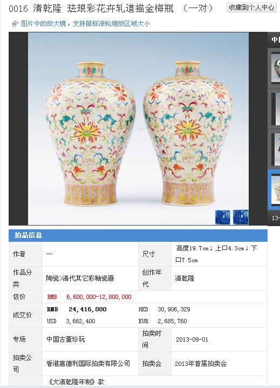Viewport: 280px width, 388px height.
Task: Click the RMB estimate price range
Action: 90,297
